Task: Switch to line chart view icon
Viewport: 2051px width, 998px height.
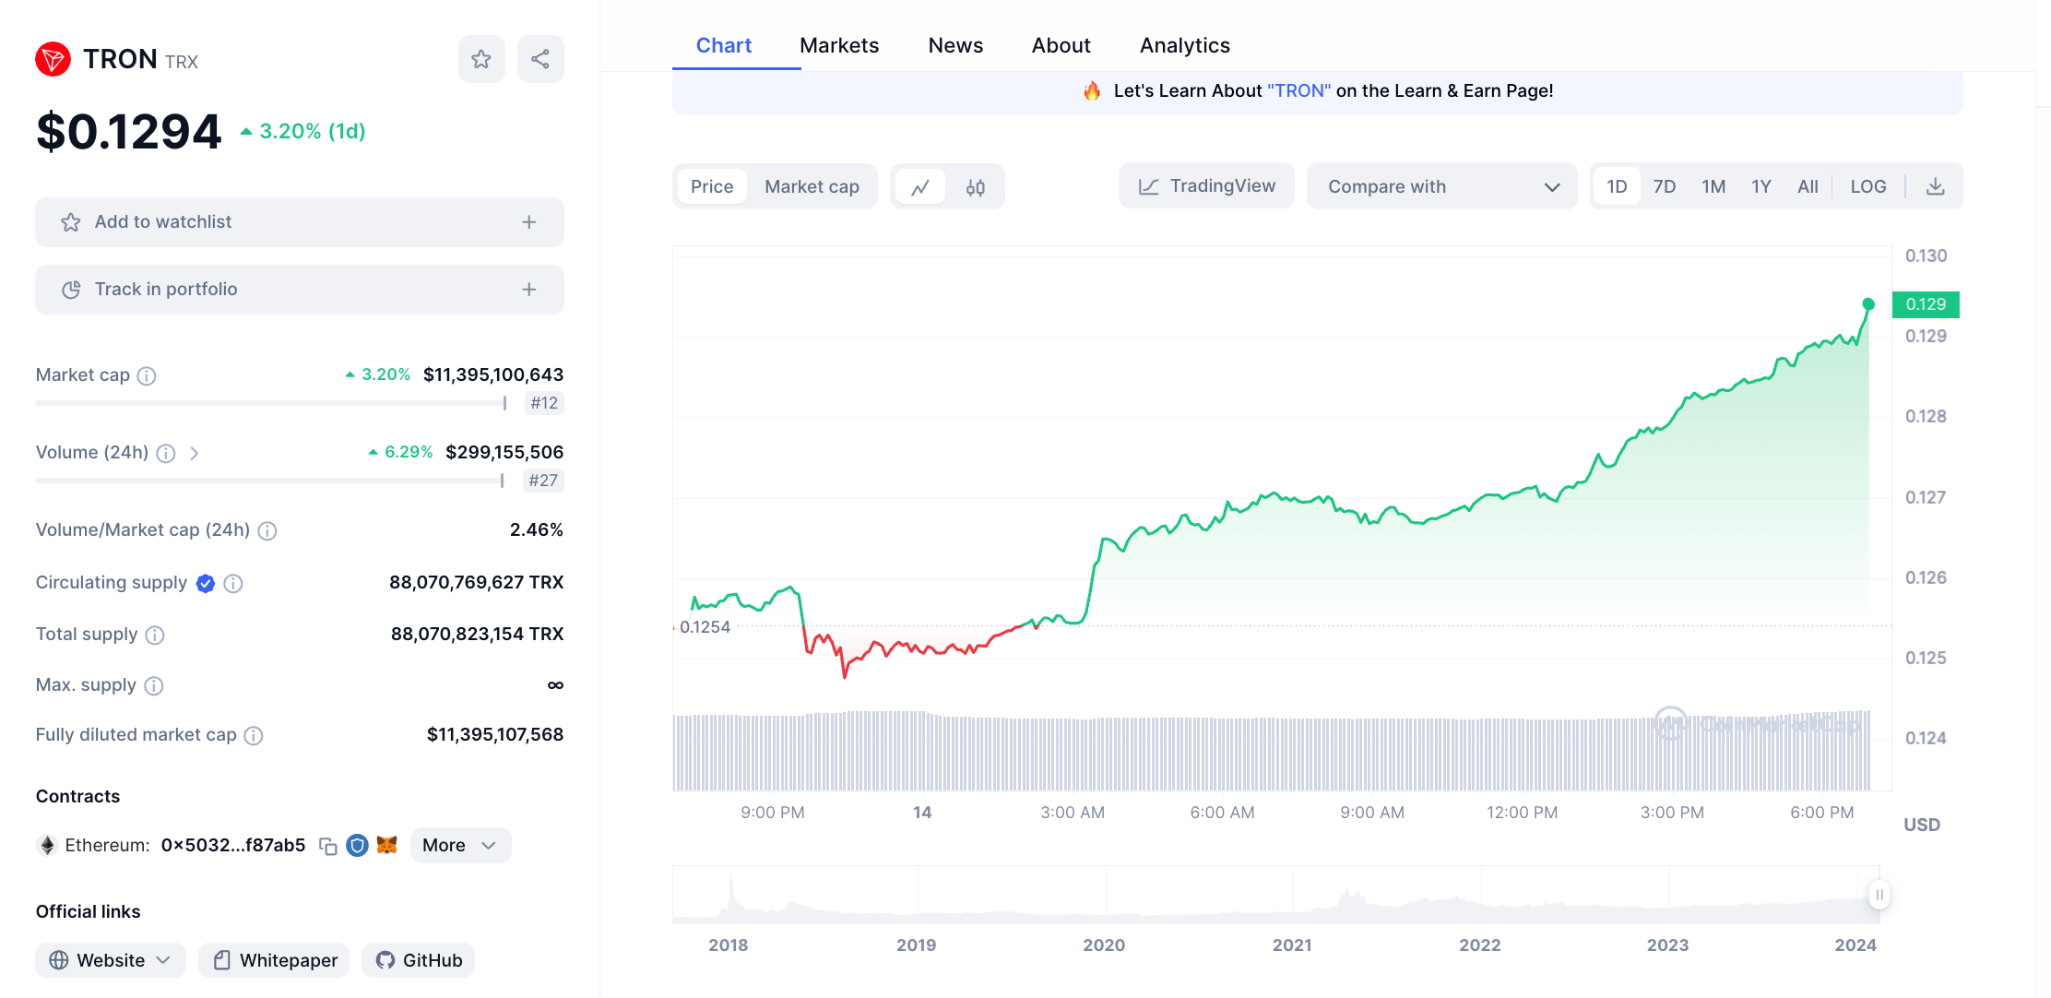Action: click(x=920, y=187)
